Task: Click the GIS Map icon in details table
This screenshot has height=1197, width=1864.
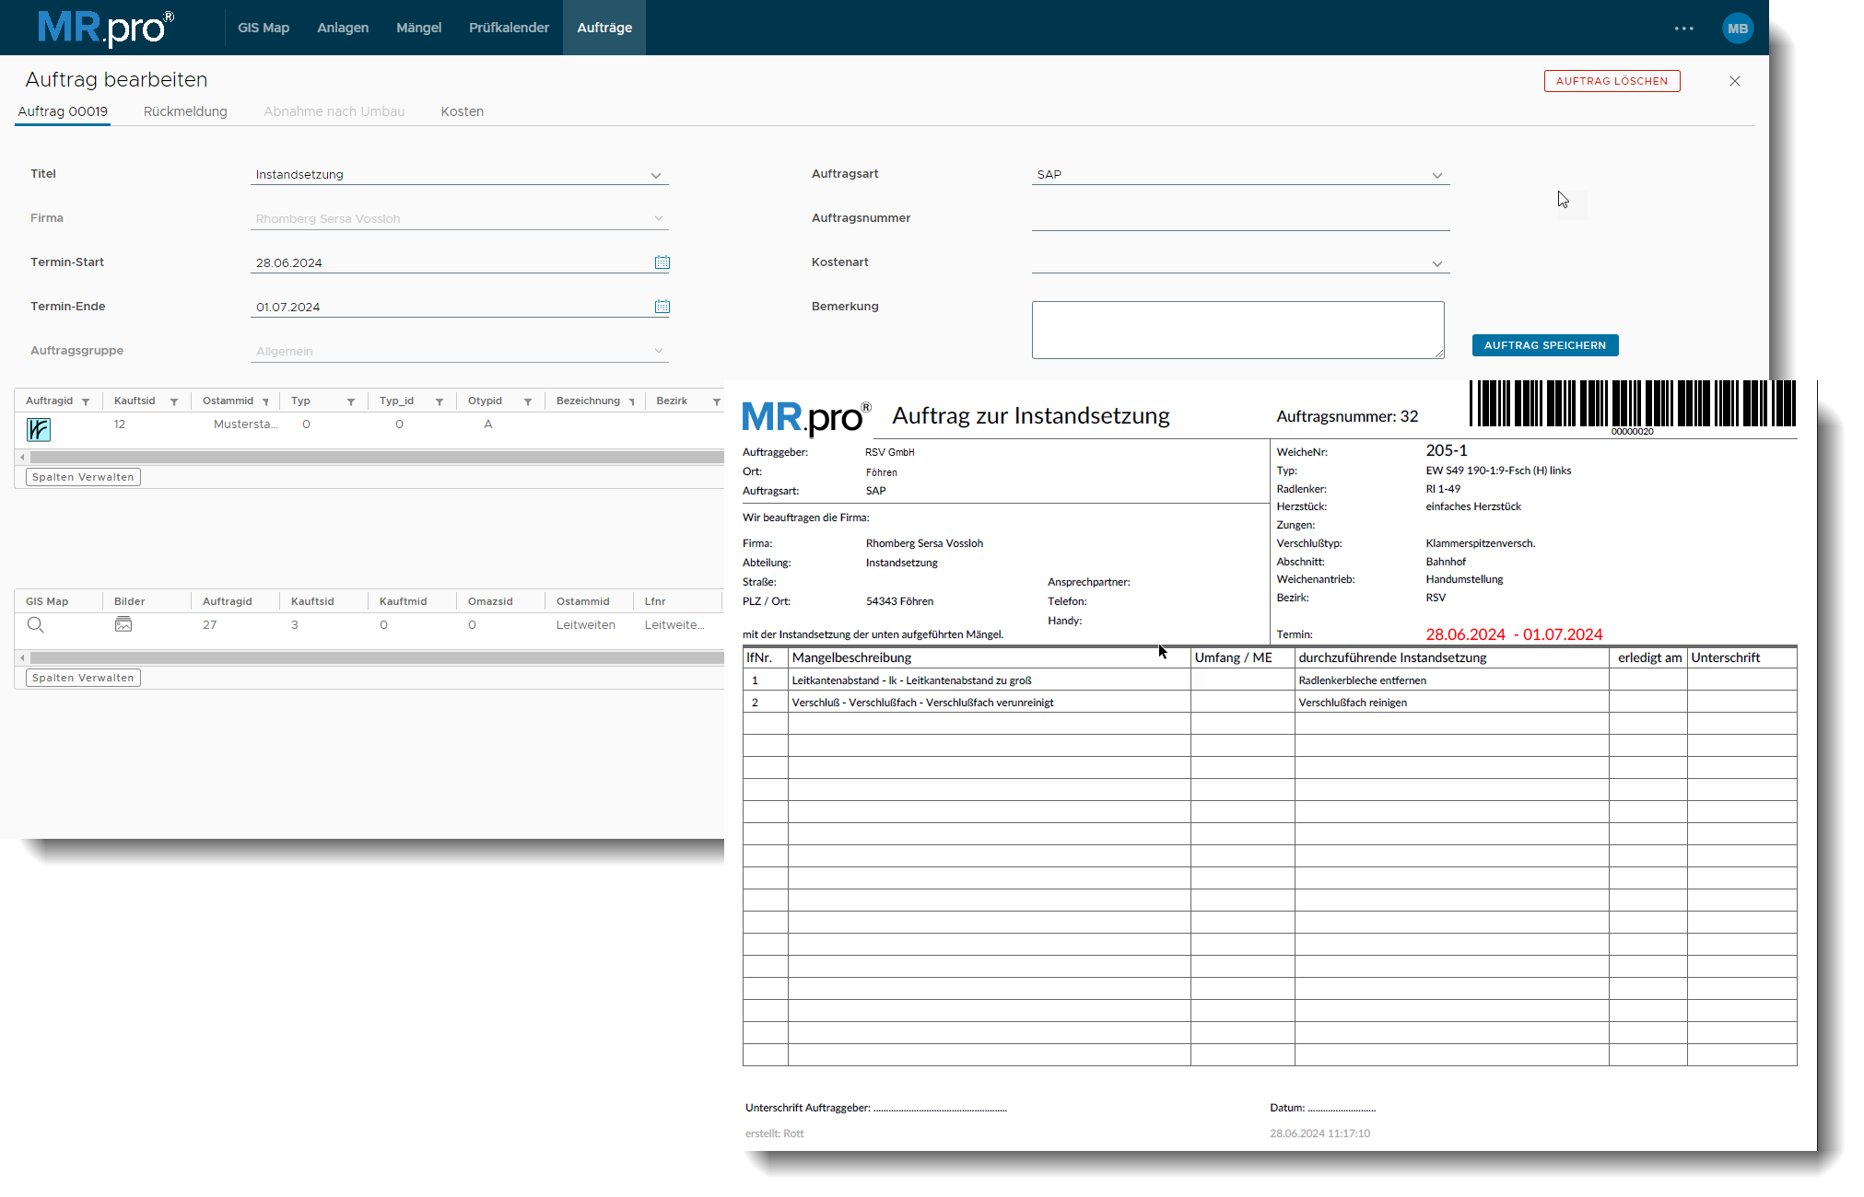Action: 37,625
